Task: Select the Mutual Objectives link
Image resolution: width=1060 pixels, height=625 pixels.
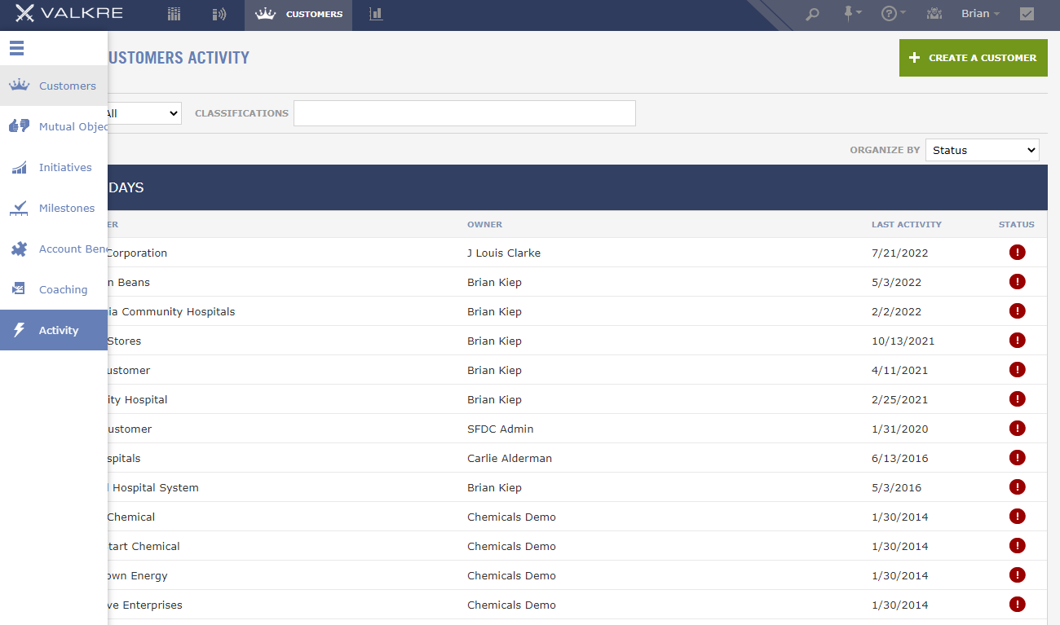Action: [73, 126]
